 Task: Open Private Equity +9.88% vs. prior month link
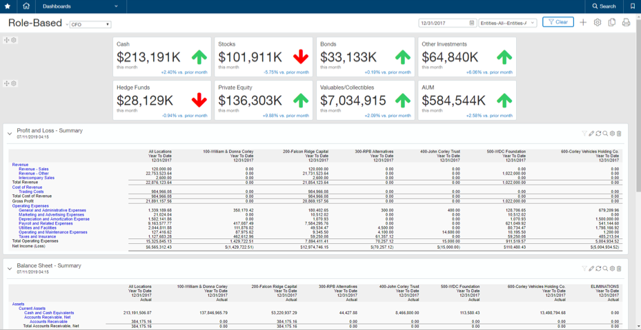(286, 116)
